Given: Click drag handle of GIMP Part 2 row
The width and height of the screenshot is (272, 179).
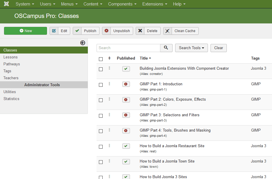Looking at the screenshot, I should (x=109, y=99).
